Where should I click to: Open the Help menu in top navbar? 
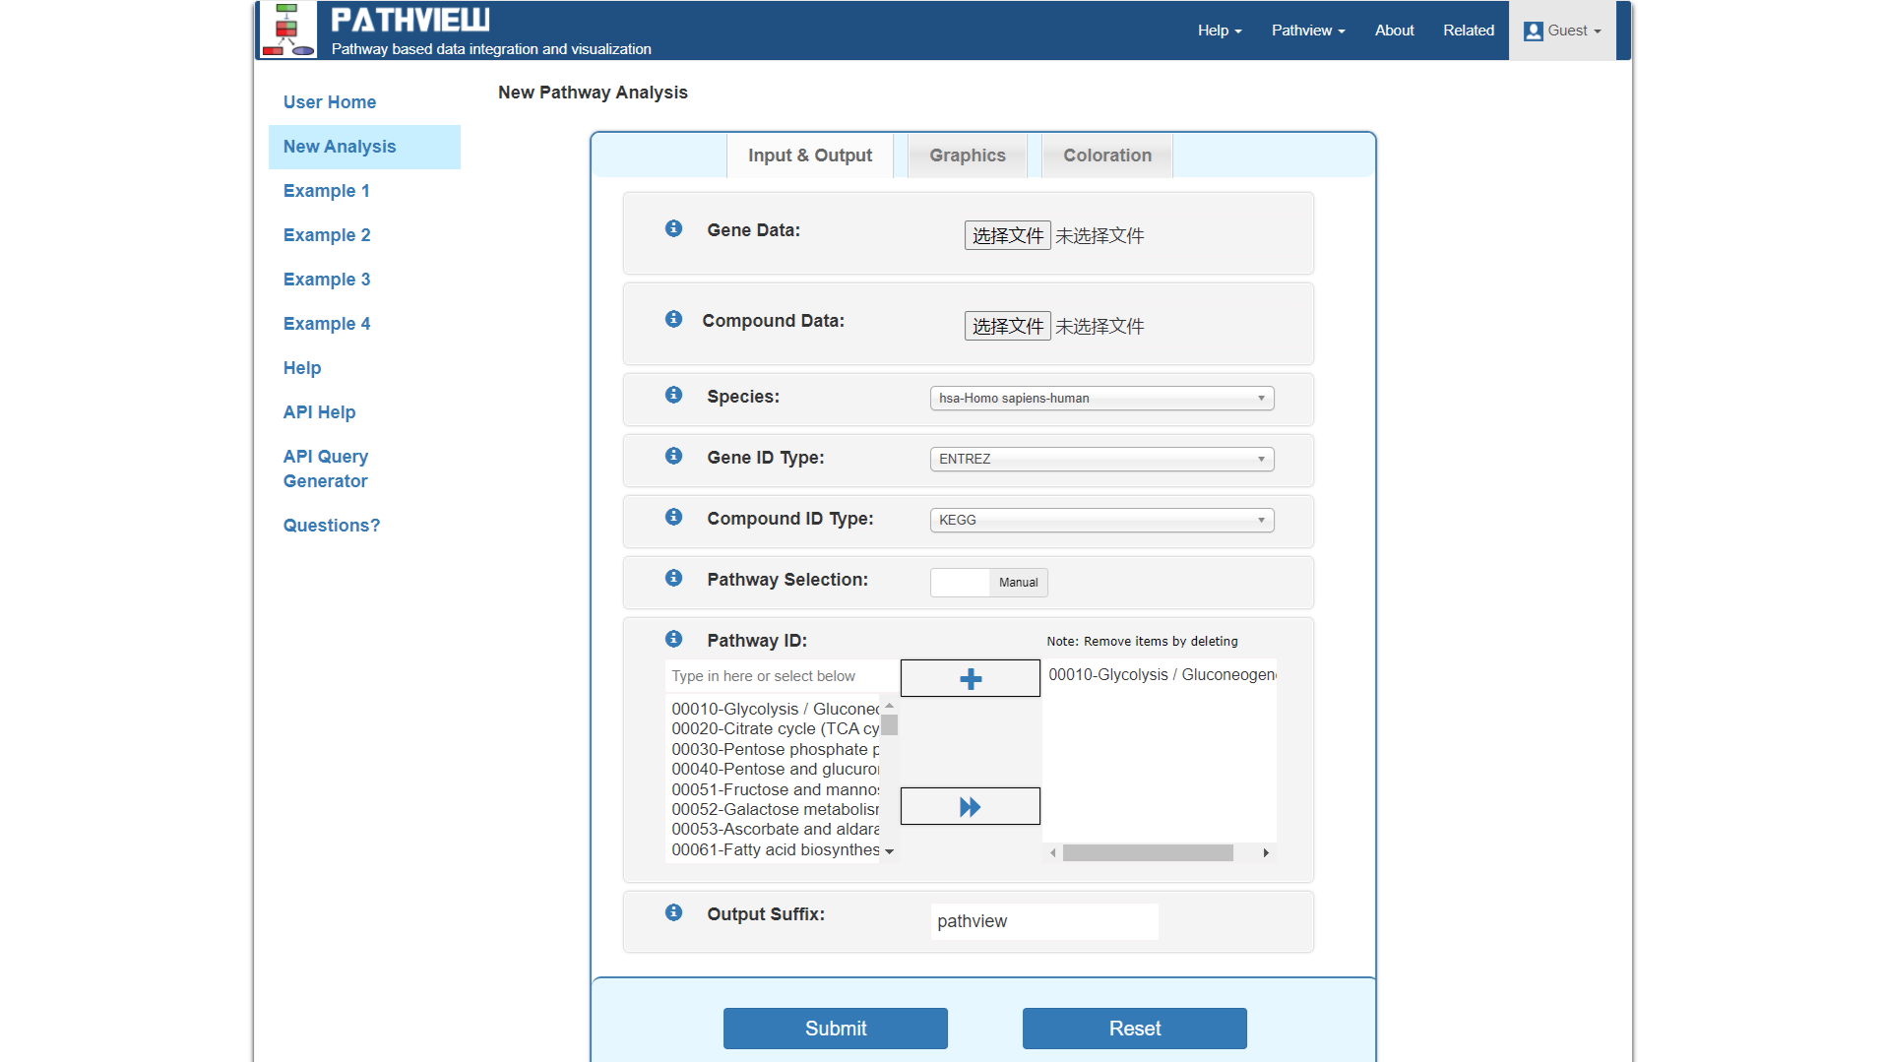pyautogui.click(x=1219, y=31)
